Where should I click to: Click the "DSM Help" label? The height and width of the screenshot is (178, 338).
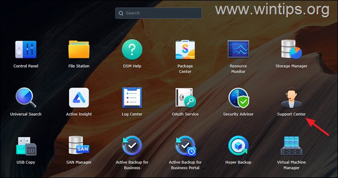(x=132, y=66)
